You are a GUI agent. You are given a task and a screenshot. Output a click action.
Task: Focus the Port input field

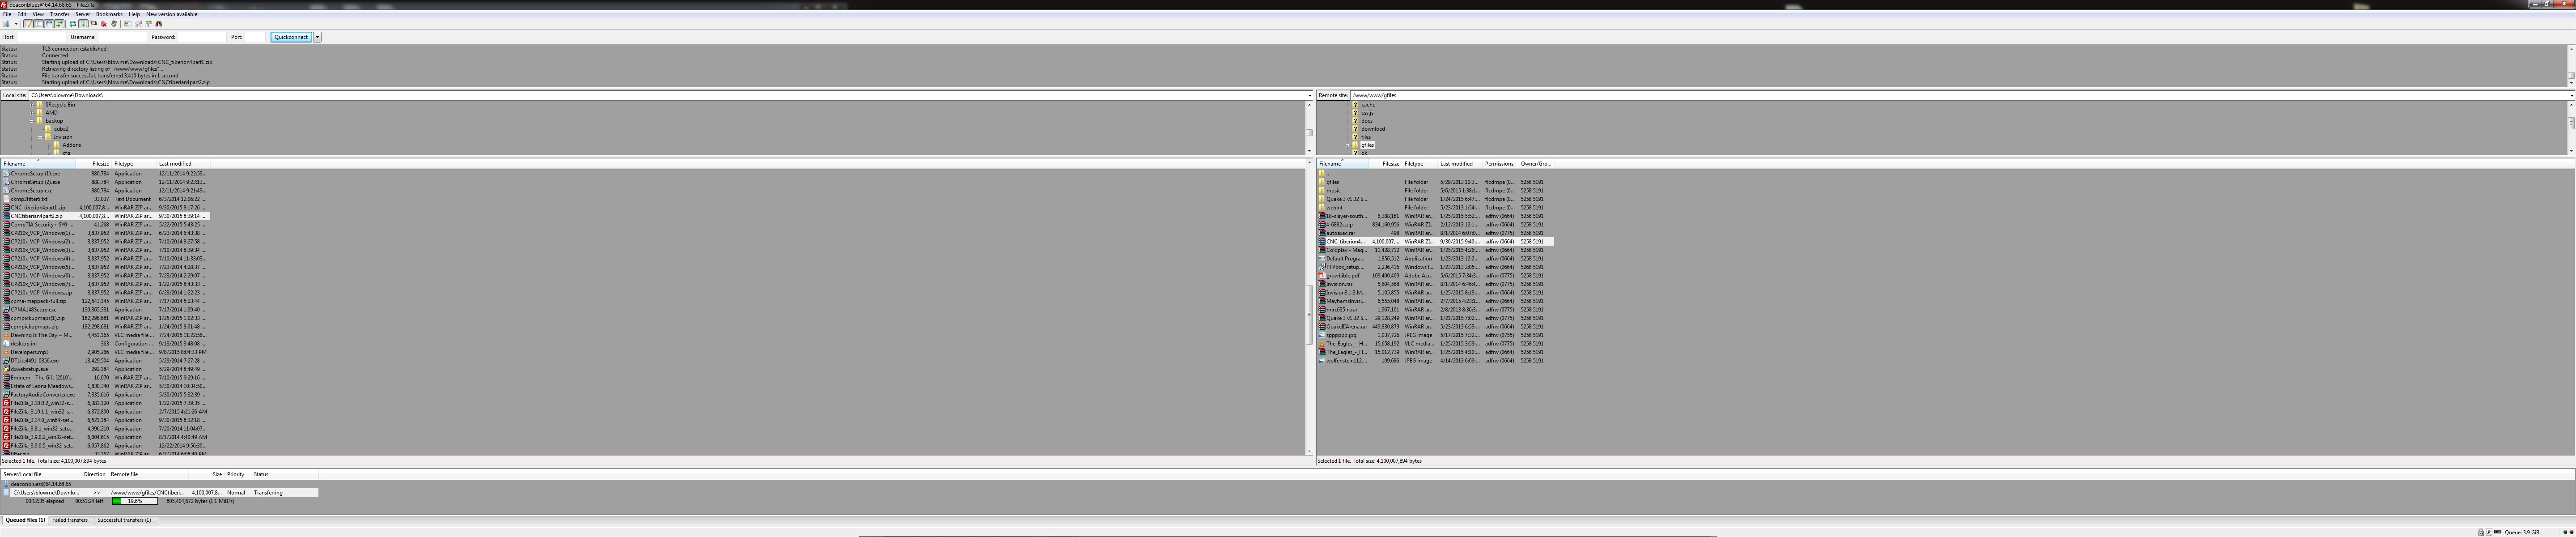(255, 37)
